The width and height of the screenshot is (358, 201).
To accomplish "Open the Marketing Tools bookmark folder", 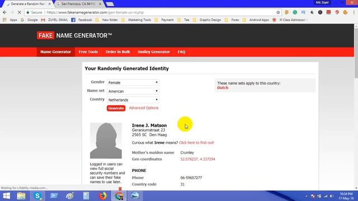I will [x=136, y=20].
